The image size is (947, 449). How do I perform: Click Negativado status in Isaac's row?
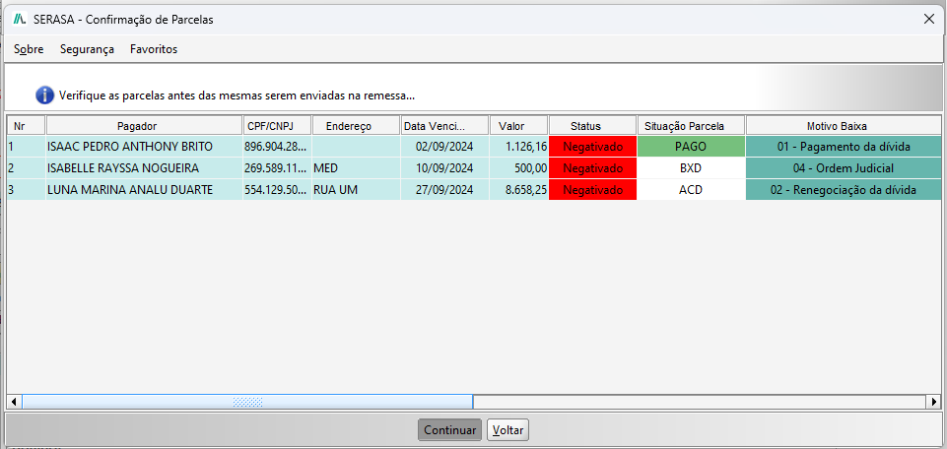coord(592,147)
